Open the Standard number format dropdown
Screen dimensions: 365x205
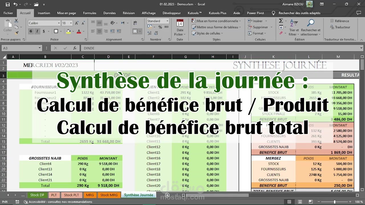tap(167, 21)
